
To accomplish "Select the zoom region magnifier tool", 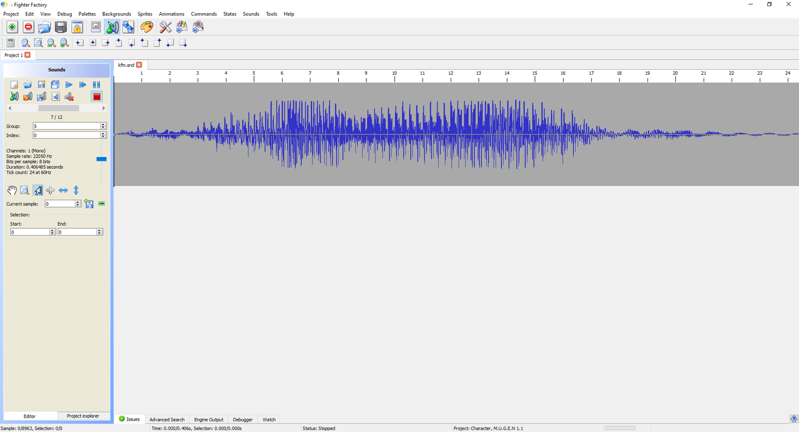I will [x=25, y=190].
